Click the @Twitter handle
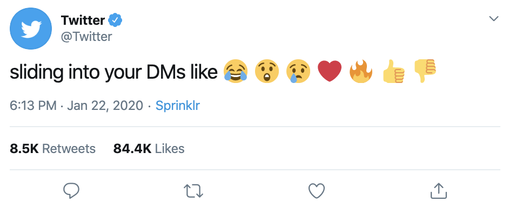Image resolution: width=509 pixels, height=208 pixels. [86, 37]
